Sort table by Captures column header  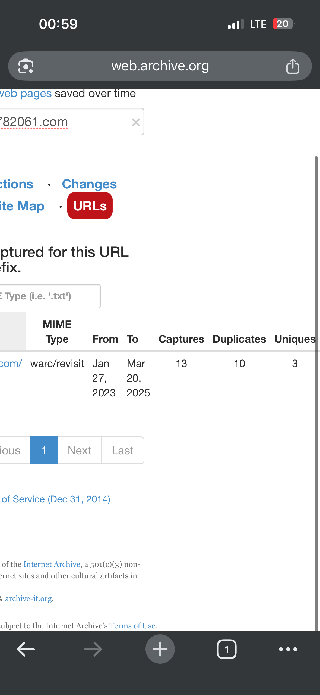181,339
